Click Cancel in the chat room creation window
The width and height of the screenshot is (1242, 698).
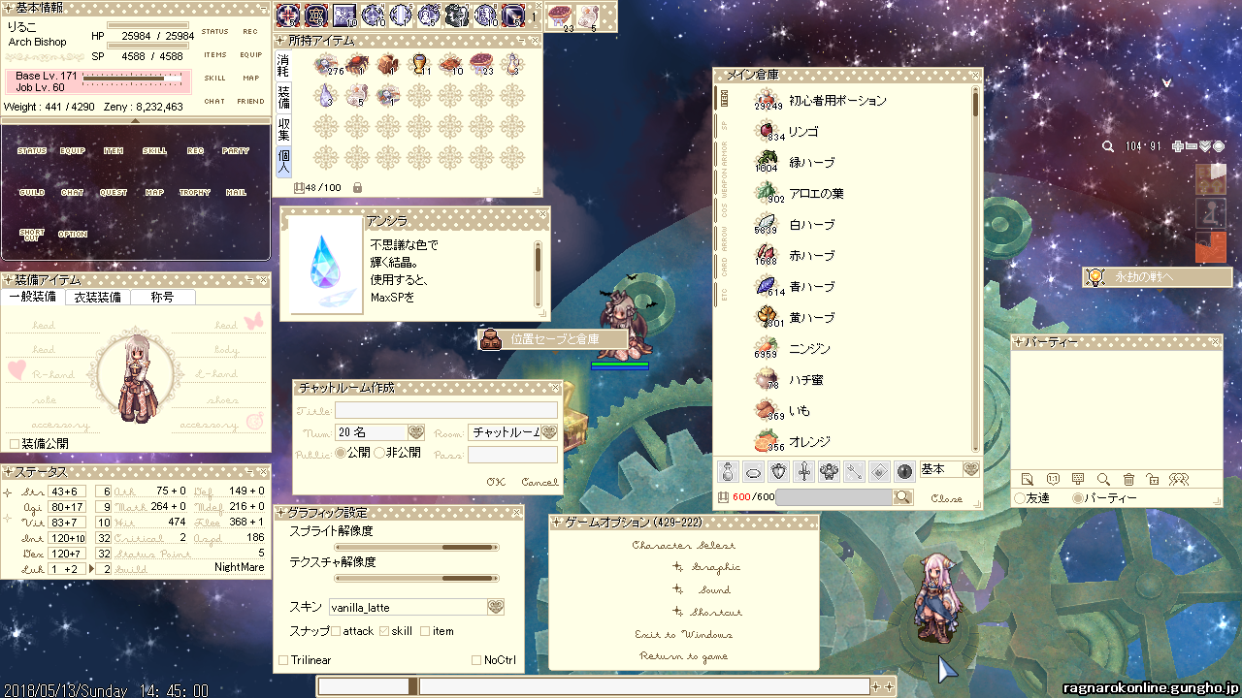tap(539, 482)
